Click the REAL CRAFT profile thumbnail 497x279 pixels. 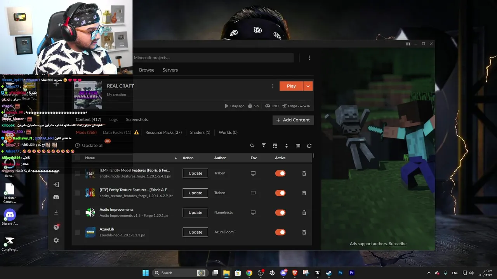tap(88, 95)
